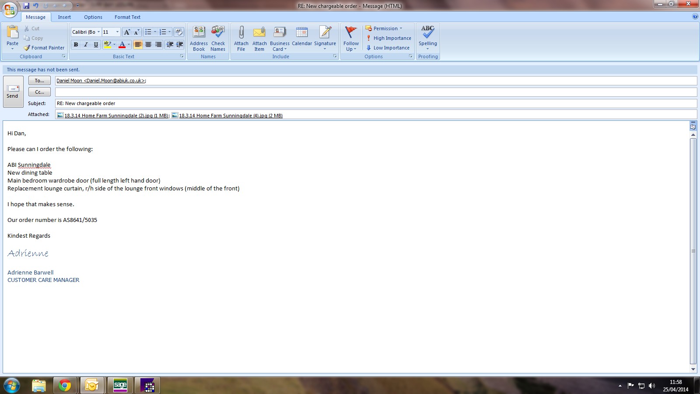700x394 pixels.
Task: Mark message as High Importance
Action: [x=388, y=38]
